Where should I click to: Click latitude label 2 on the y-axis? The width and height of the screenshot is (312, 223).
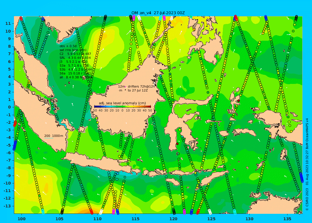(9, 92)
